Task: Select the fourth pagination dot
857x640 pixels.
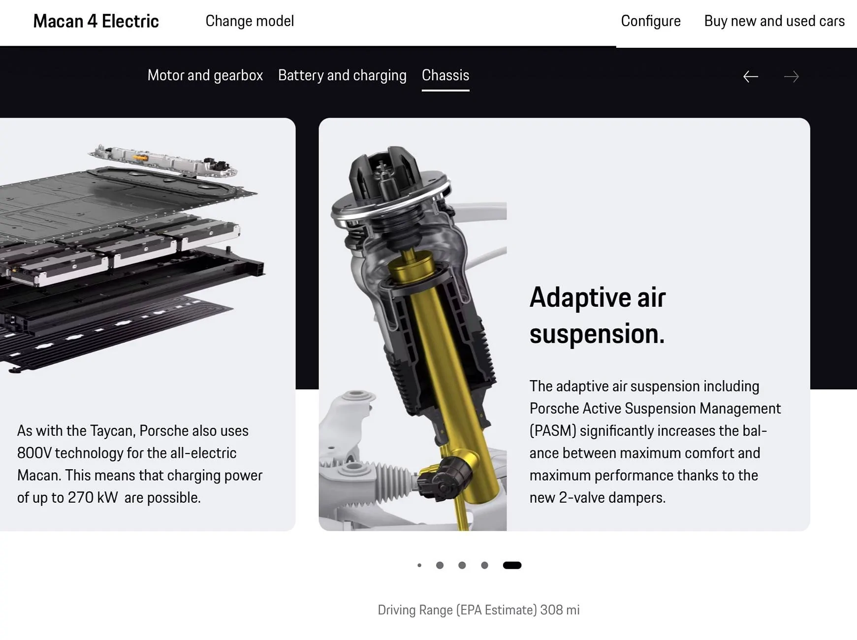Action: click(484, 565)
